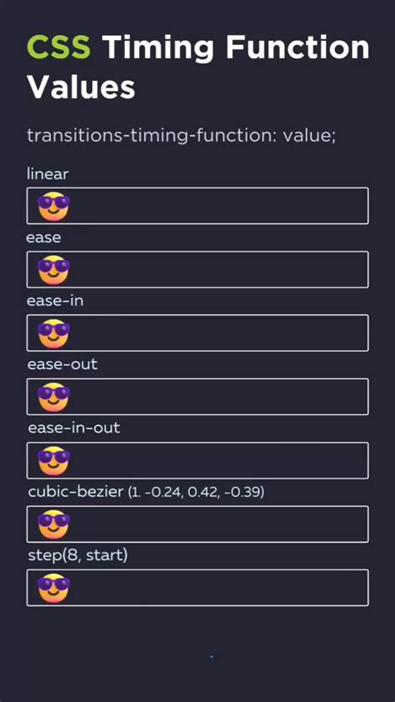Click the cubic-bezier (1. -0.24, 0.42, -0.39) label
Viewport: 395px width, 702px height.
tap(147, 492)
